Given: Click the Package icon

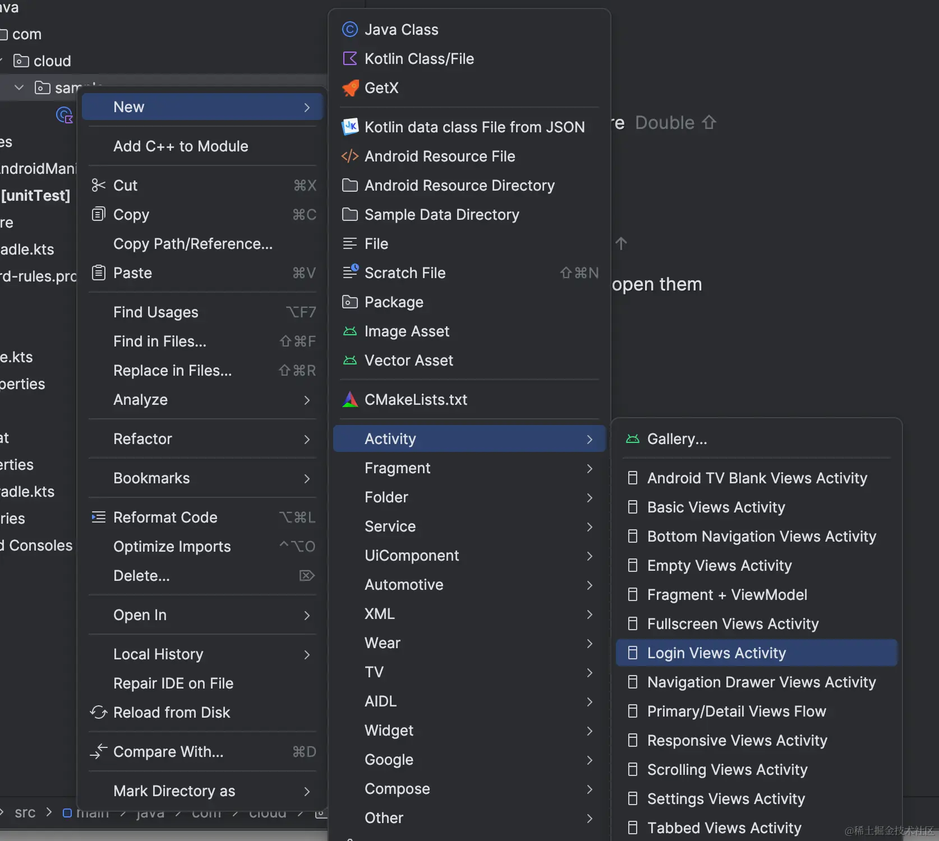Looking at the screenshot, I should tap(350, 302).
